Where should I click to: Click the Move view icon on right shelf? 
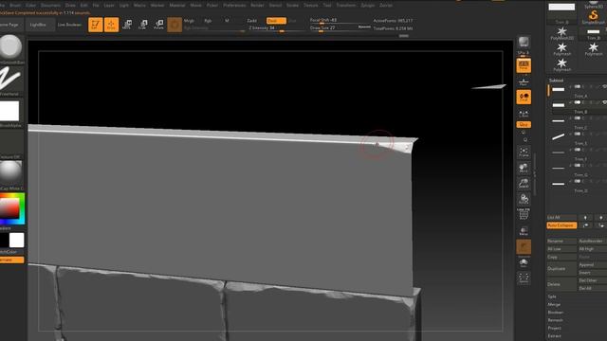[524, 168]
